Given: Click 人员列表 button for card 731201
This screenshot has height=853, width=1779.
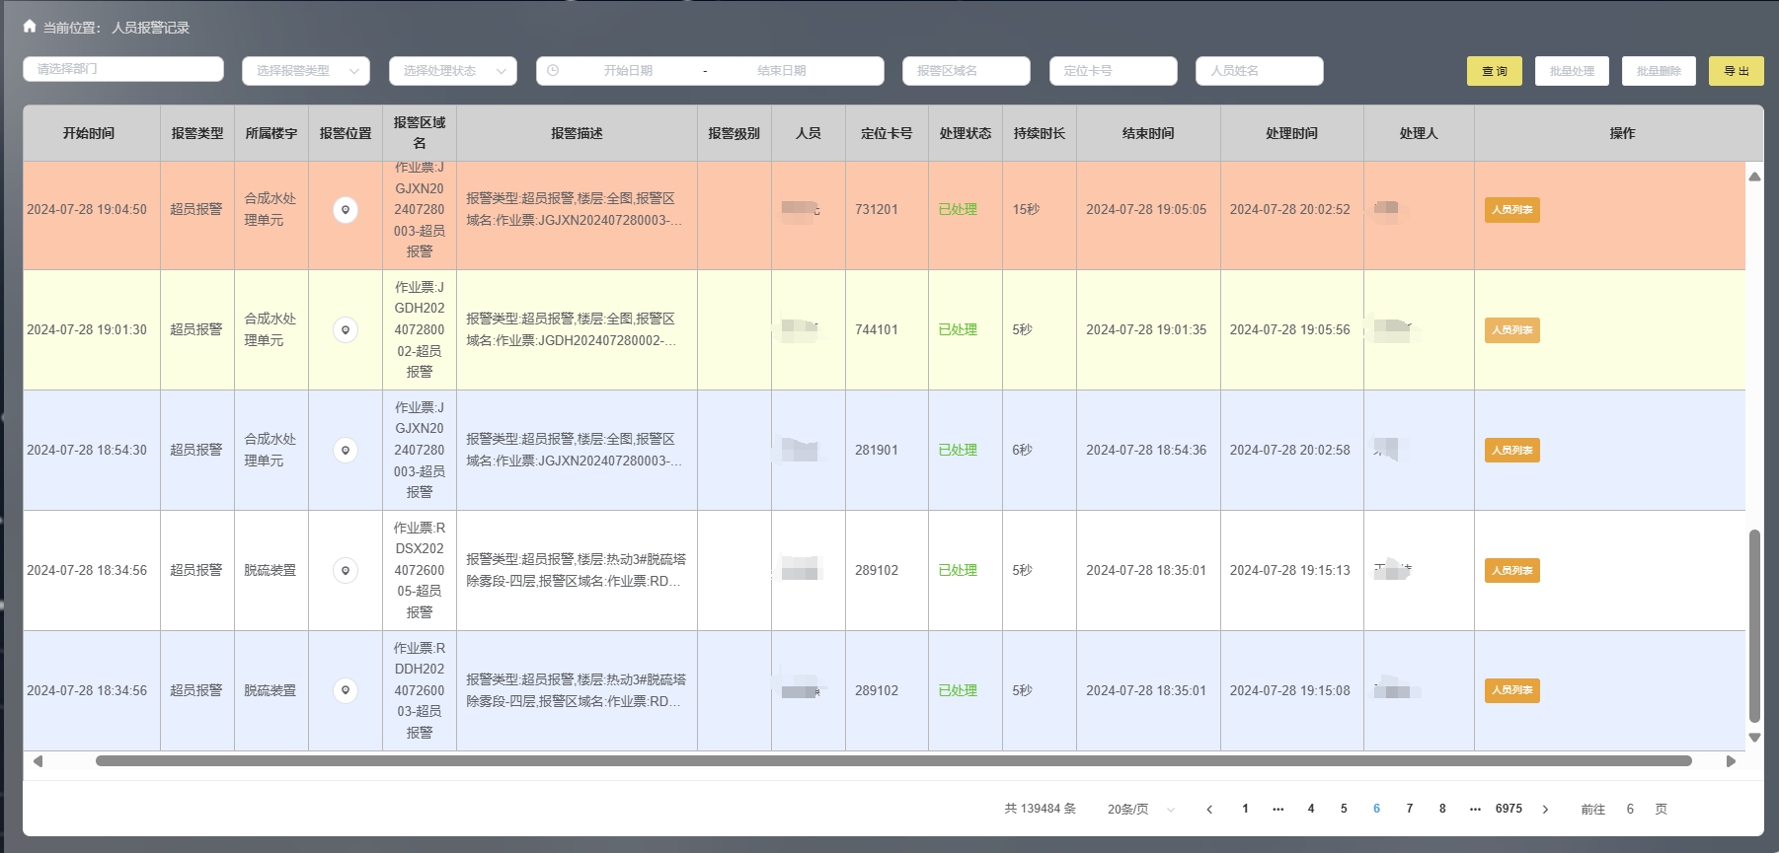Looking at the screenshot, I should pyautogui.click(x=1511, y=210).
